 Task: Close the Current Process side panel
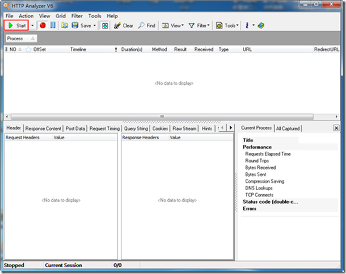[x=336, y=129]
